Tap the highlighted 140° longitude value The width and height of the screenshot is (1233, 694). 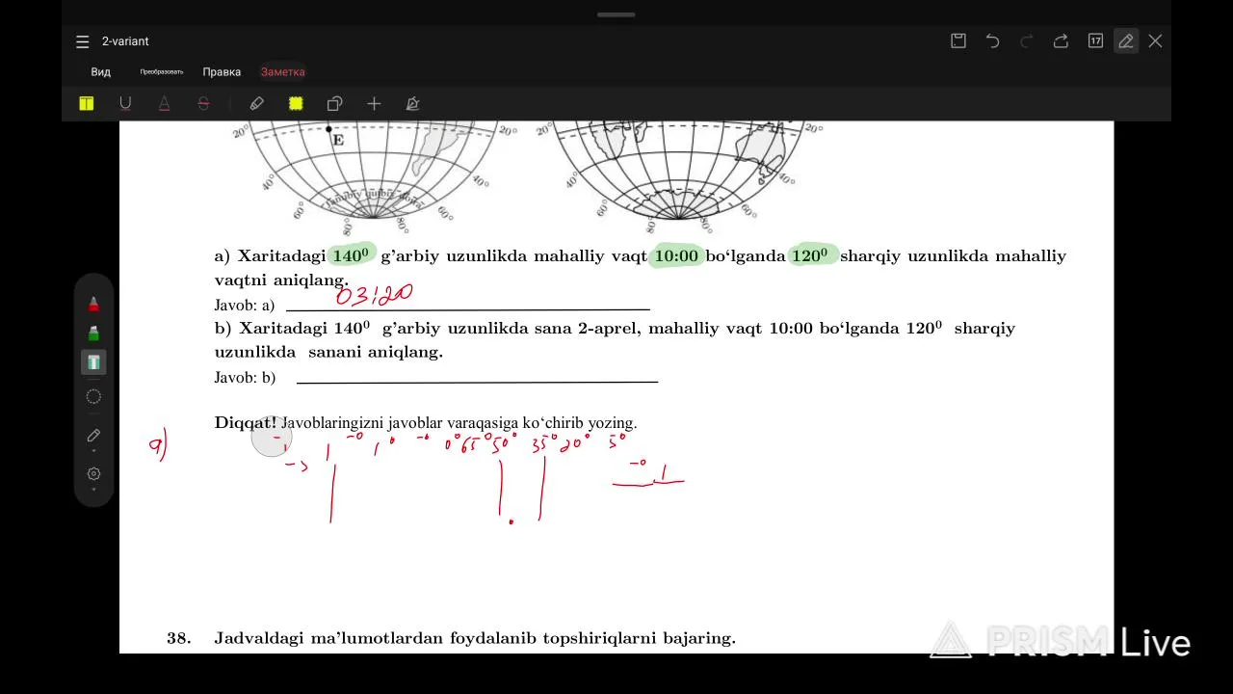[351, 255]
